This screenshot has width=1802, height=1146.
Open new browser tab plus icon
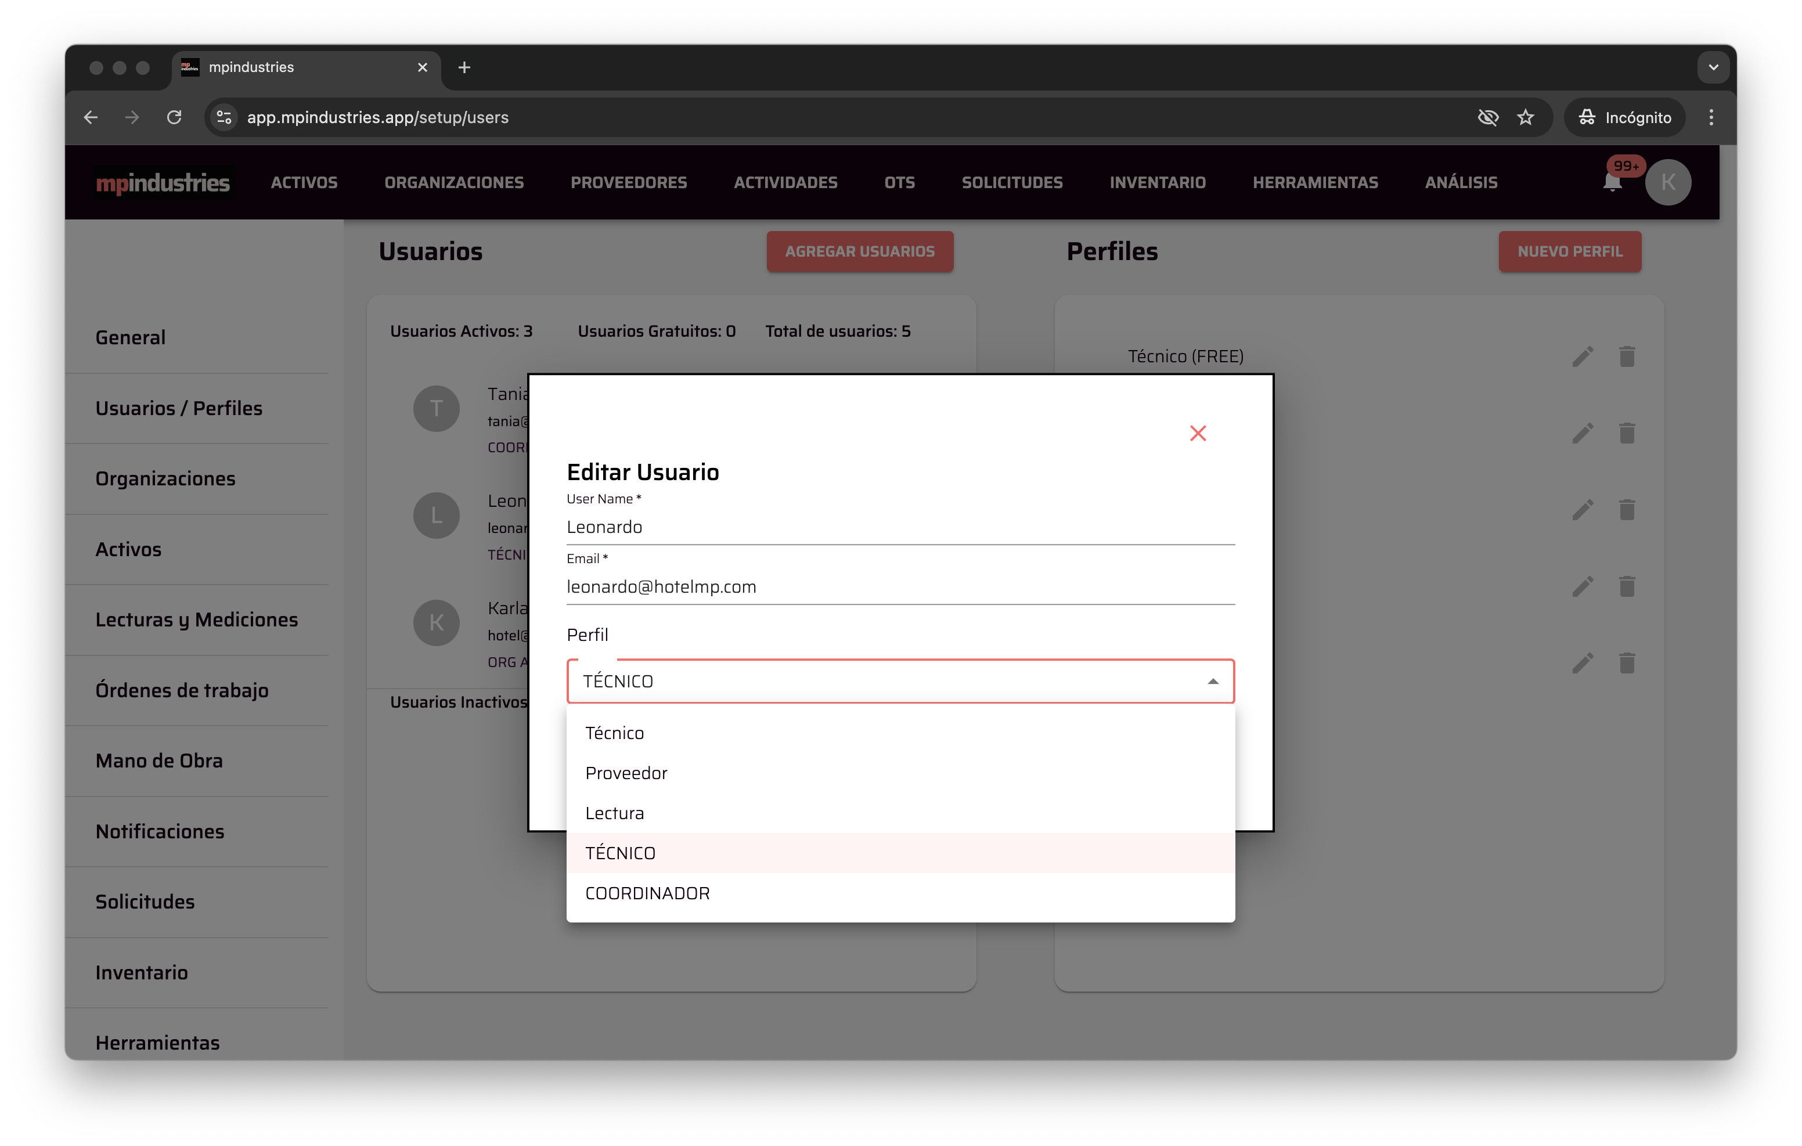(464, 67)
